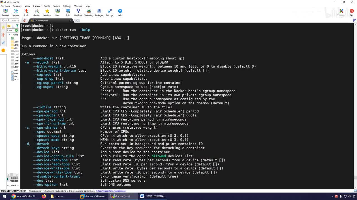Switch to docker - VMware taskbar window

pos(93,196)
